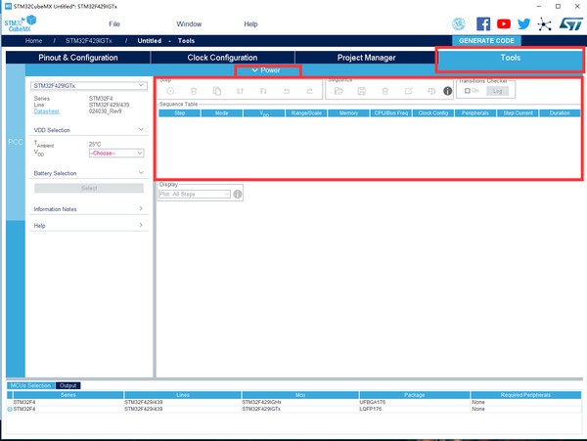Click the ST logo icon
This screenshot has width=587, height=441.
point(571,23)
